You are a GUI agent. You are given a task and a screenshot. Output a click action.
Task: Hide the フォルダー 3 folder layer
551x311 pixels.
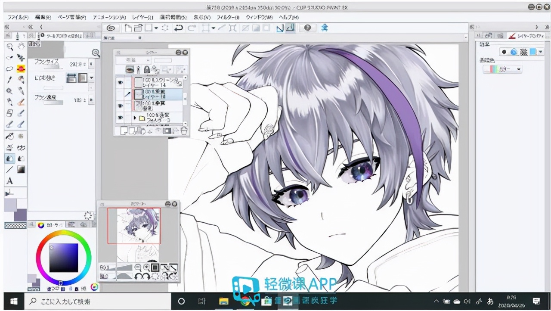click(121, 118)
